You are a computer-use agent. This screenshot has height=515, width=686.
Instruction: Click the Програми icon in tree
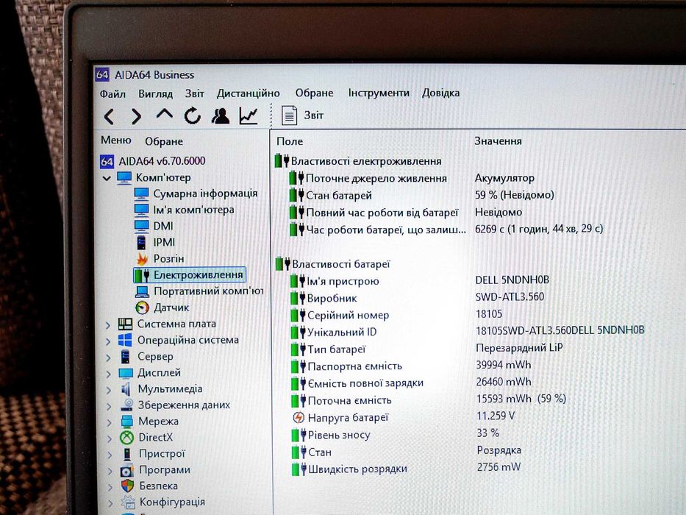[x=127, y=471]
